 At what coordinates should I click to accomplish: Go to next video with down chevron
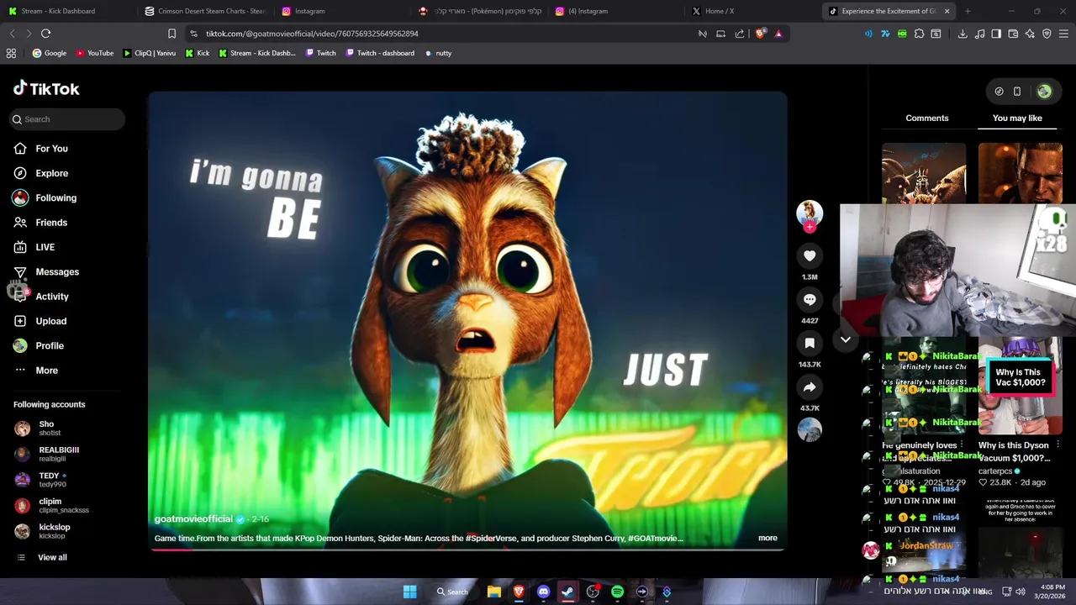point(846,339)
